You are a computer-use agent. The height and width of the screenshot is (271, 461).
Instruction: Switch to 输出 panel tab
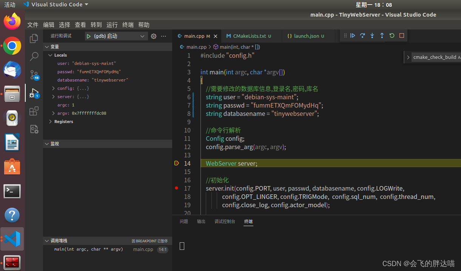point(201,222)
